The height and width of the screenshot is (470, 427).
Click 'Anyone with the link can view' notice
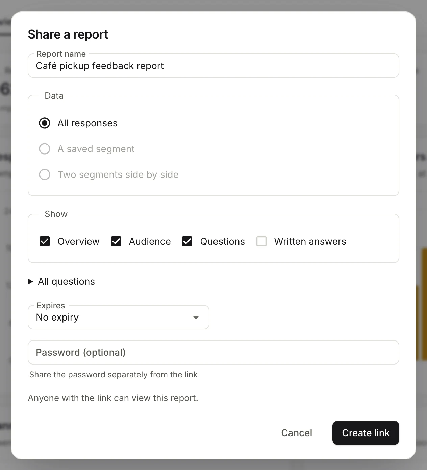pyautogui.click(x=113, y=398)
